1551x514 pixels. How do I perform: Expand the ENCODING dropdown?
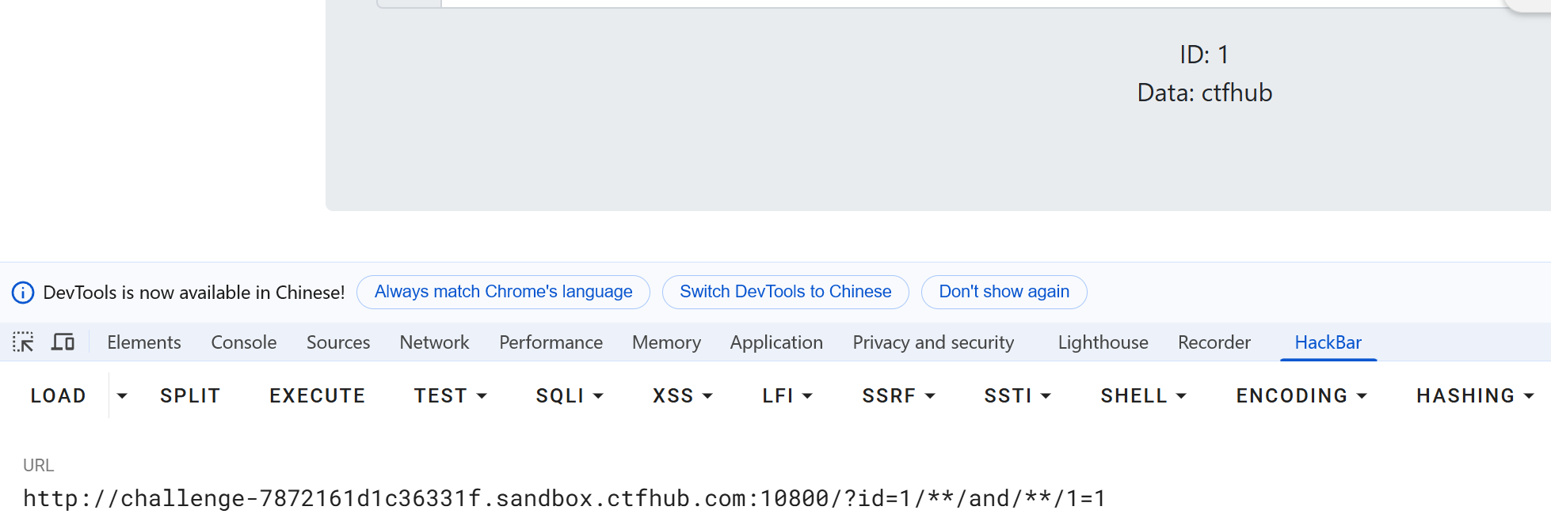click(1301, 395)
